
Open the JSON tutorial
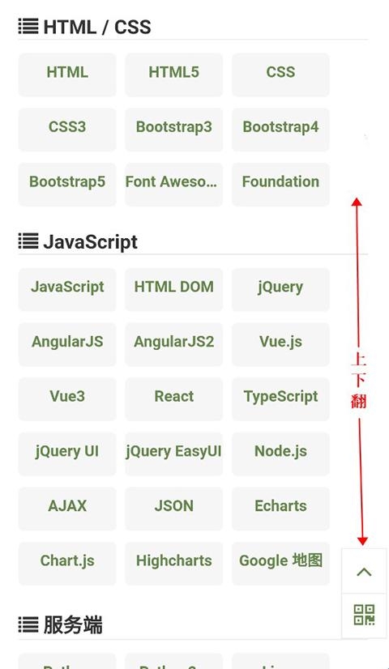point(173,508)
